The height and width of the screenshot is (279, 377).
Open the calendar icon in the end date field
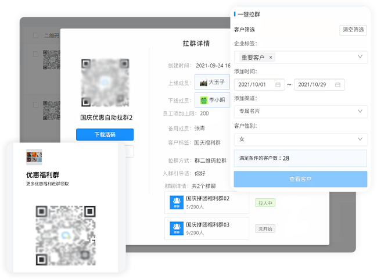pyautogui.click(x=337, y=85)
